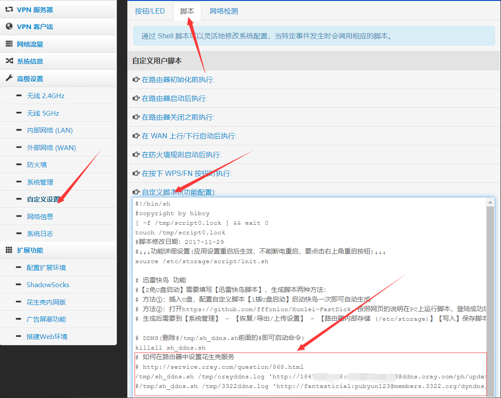Expand 在路由器启动后执行 script section
This screenshot has height=398, width=501.
pos(174,99)
